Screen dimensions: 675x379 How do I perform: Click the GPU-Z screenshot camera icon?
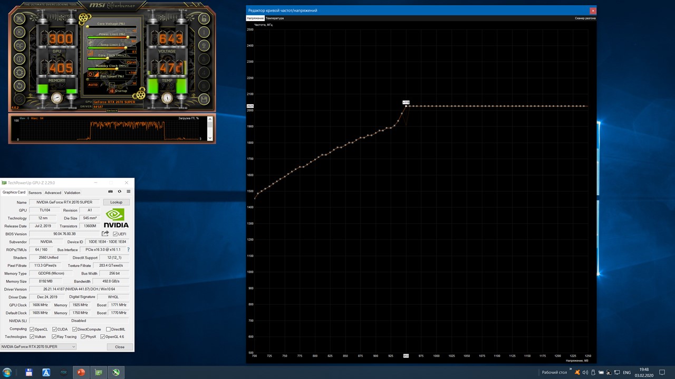coord(110,192)
